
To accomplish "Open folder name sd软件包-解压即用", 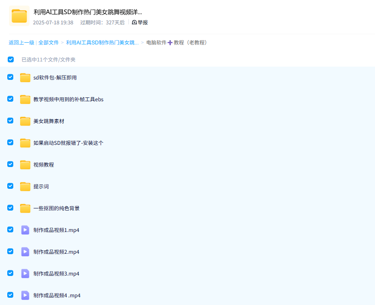I will click(55, 78).
